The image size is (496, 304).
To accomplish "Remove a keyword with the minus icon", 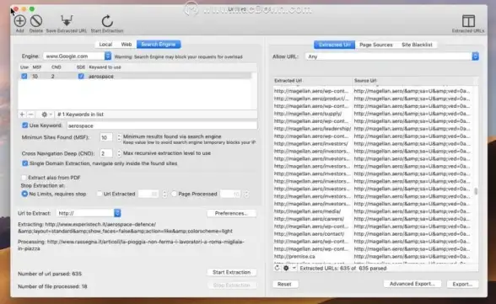I will point(30,115).
